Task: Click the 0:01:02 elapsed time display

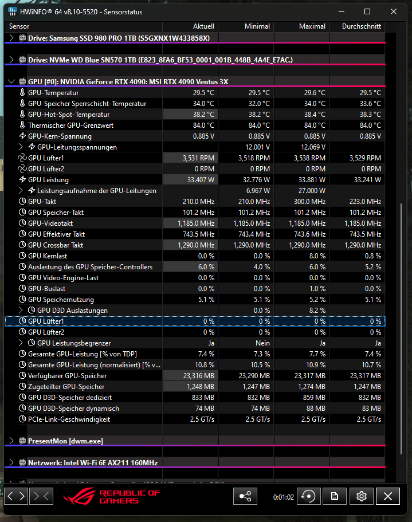Action: 284,497
